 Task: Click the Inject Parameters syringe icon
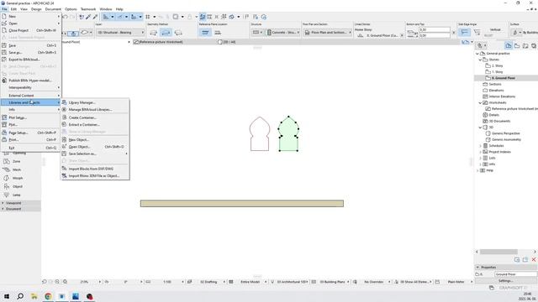click(95, 17)
